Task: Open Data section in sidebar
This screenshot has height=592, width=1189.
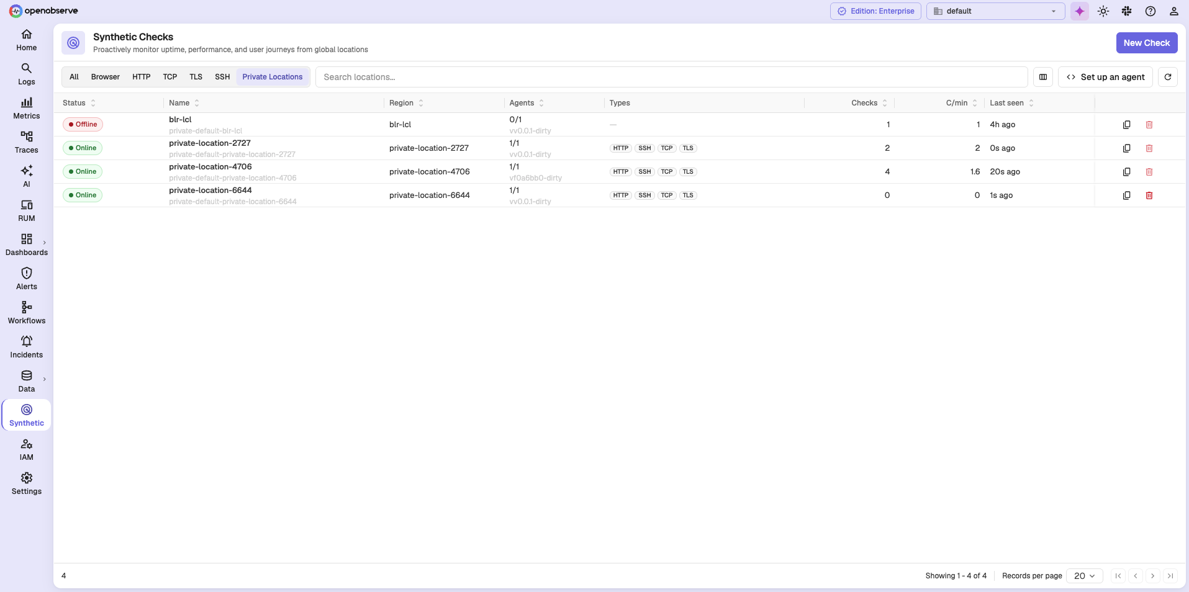Action: pyautogui.click(x=27, y=382)
